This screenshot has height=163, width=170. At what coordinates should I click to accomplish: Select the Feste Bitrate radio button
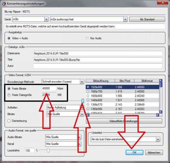[9, 89]
